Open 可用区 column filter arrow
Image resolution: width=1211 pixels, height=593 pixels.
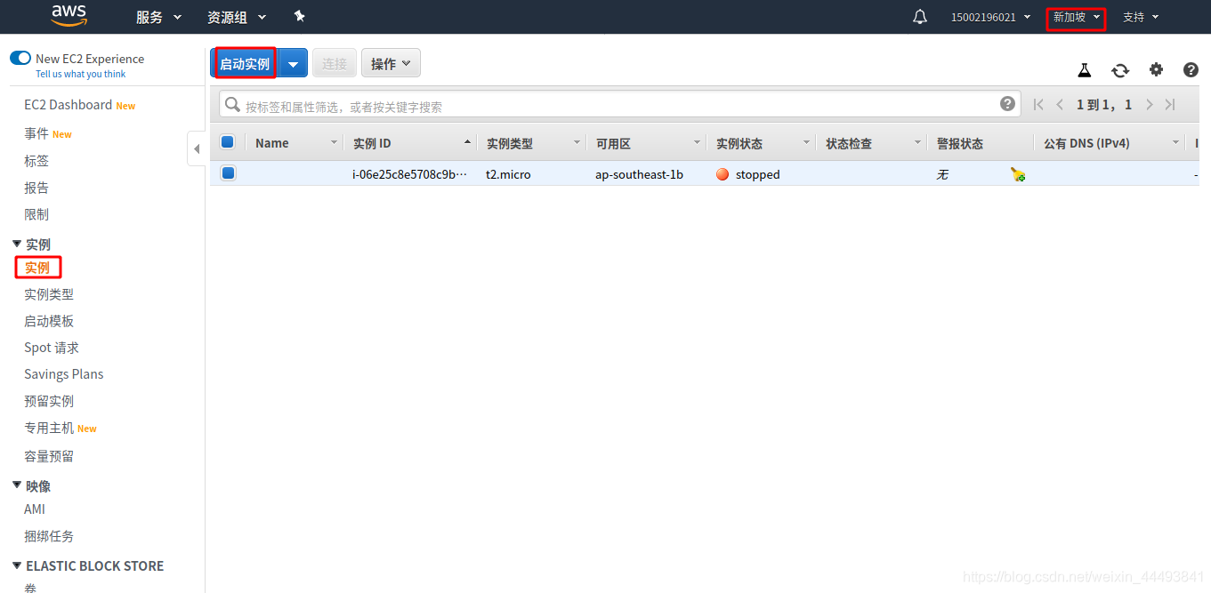pyautogui.click(x=698, y=143)
